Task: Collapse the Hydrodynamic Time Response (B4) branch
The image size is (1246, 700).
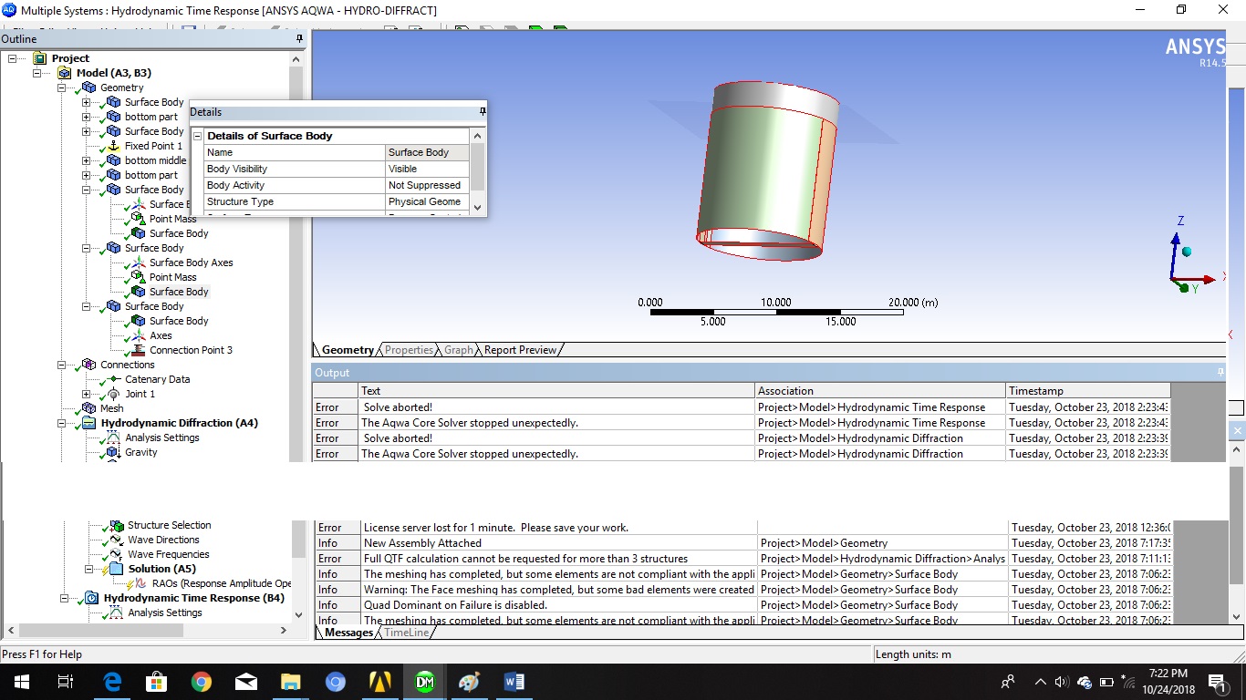Action: [64, 598]
